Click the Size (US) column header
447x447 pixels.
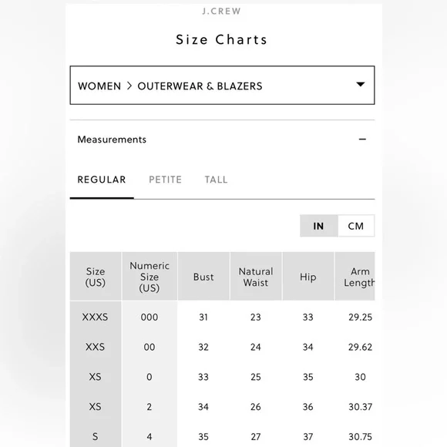click(96, 277)
